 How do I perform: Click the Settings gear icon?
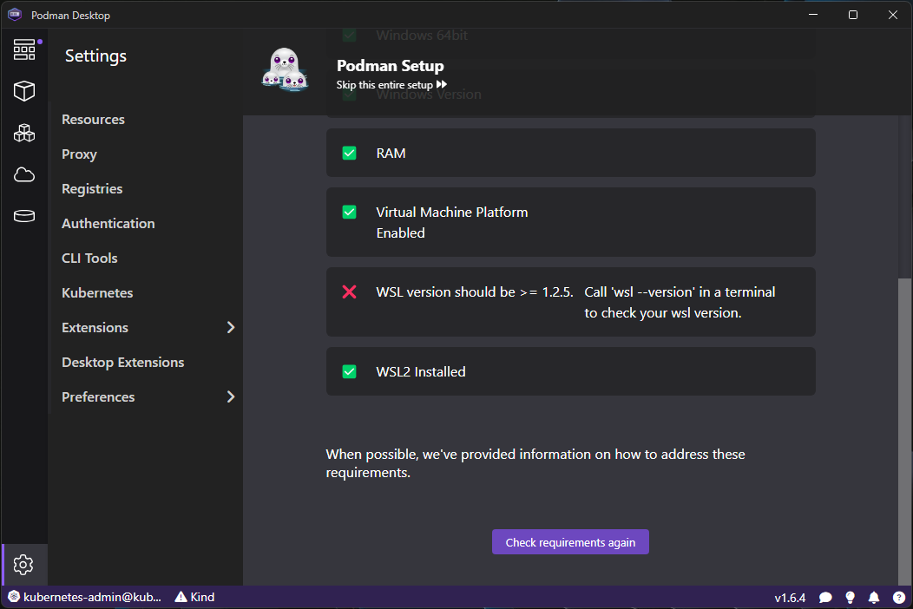pos(23,565)
